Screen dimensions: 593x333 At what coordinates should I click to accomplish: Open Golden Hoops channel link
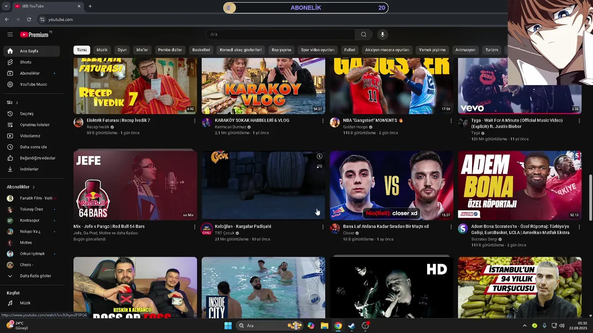coord(355,127)
